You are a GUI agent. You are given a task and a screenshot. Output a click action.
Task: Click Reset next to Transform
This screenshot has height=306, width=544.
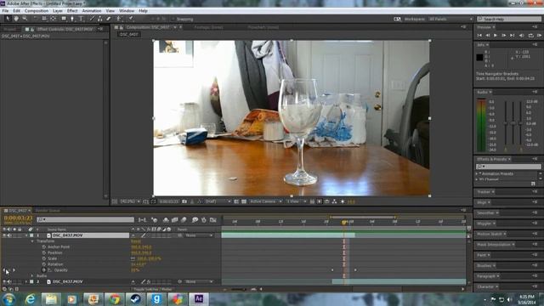(136, 241)
